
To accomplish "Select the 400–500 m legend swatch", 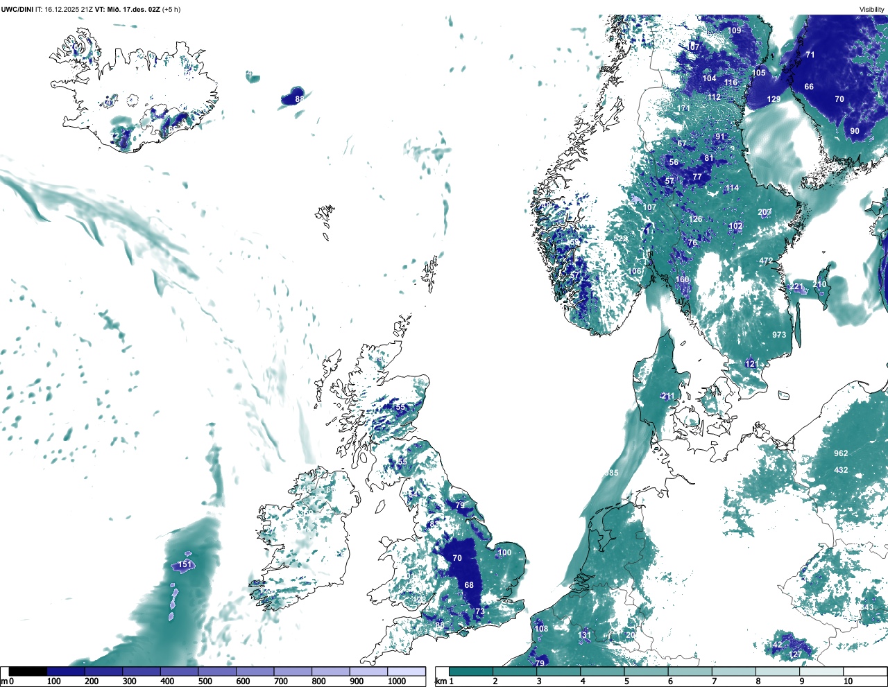I will coord(180,672).
